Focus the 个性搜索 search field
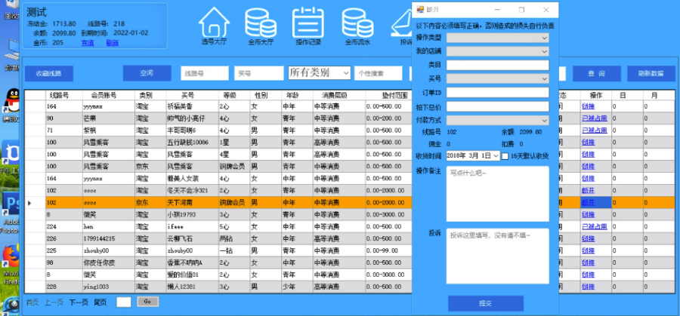 (379, 73)
